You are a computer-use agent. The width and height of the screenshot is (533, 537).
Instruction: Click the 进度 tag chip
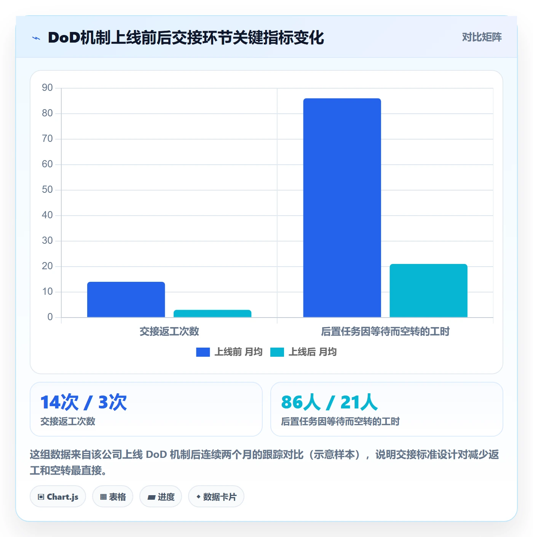coord(161,497)
